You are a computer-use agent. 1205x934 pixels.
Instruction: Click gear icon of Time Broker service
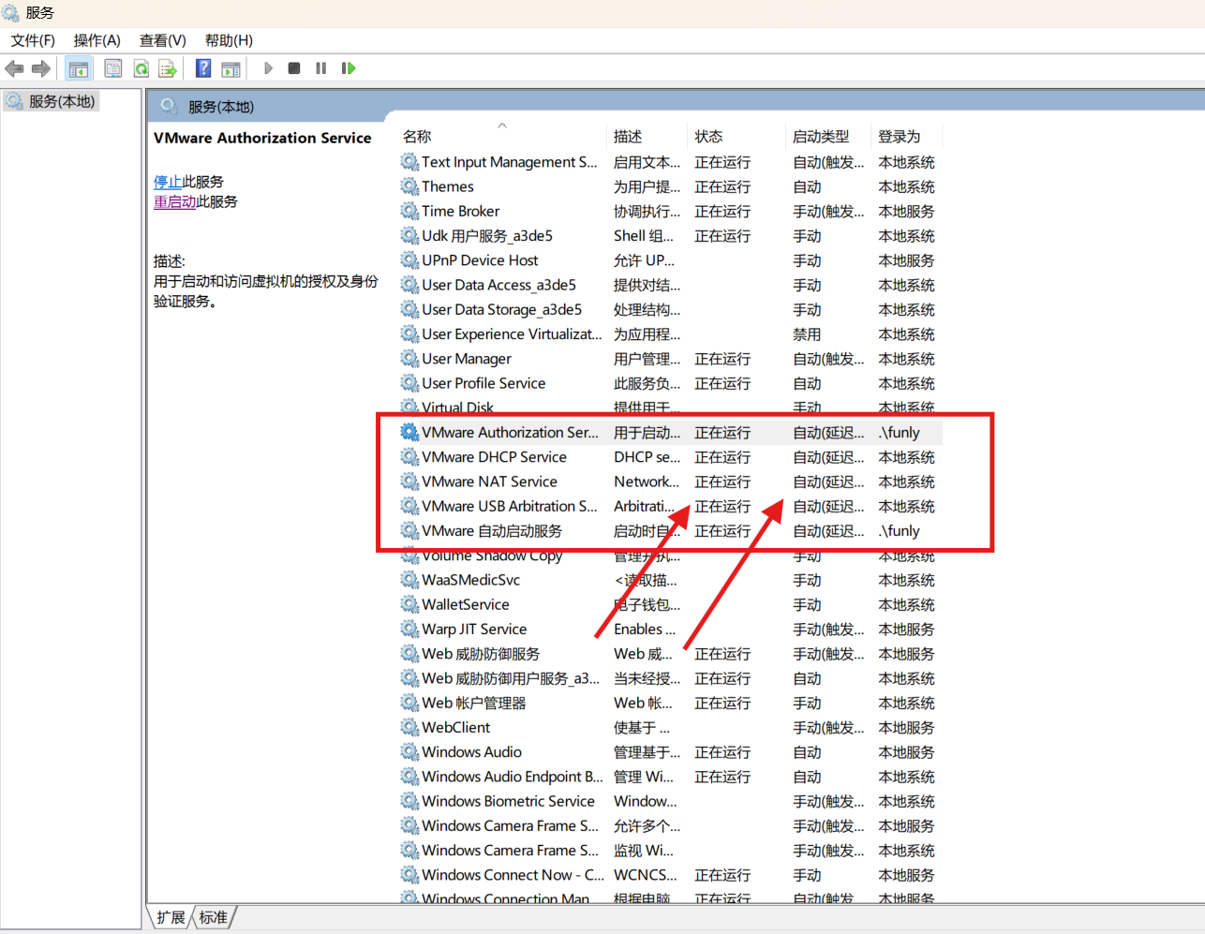click(x=409, y=211)
